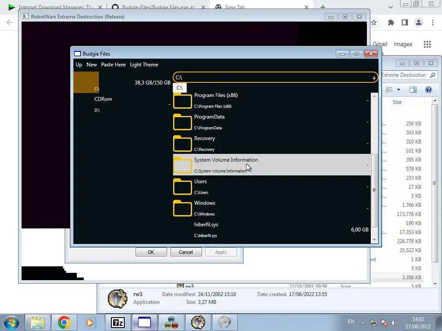The width and height of the screenshot is (442, 331).
Task: Open the Windows folder icon
Action: pyautogui.click(x=183, y=208)
